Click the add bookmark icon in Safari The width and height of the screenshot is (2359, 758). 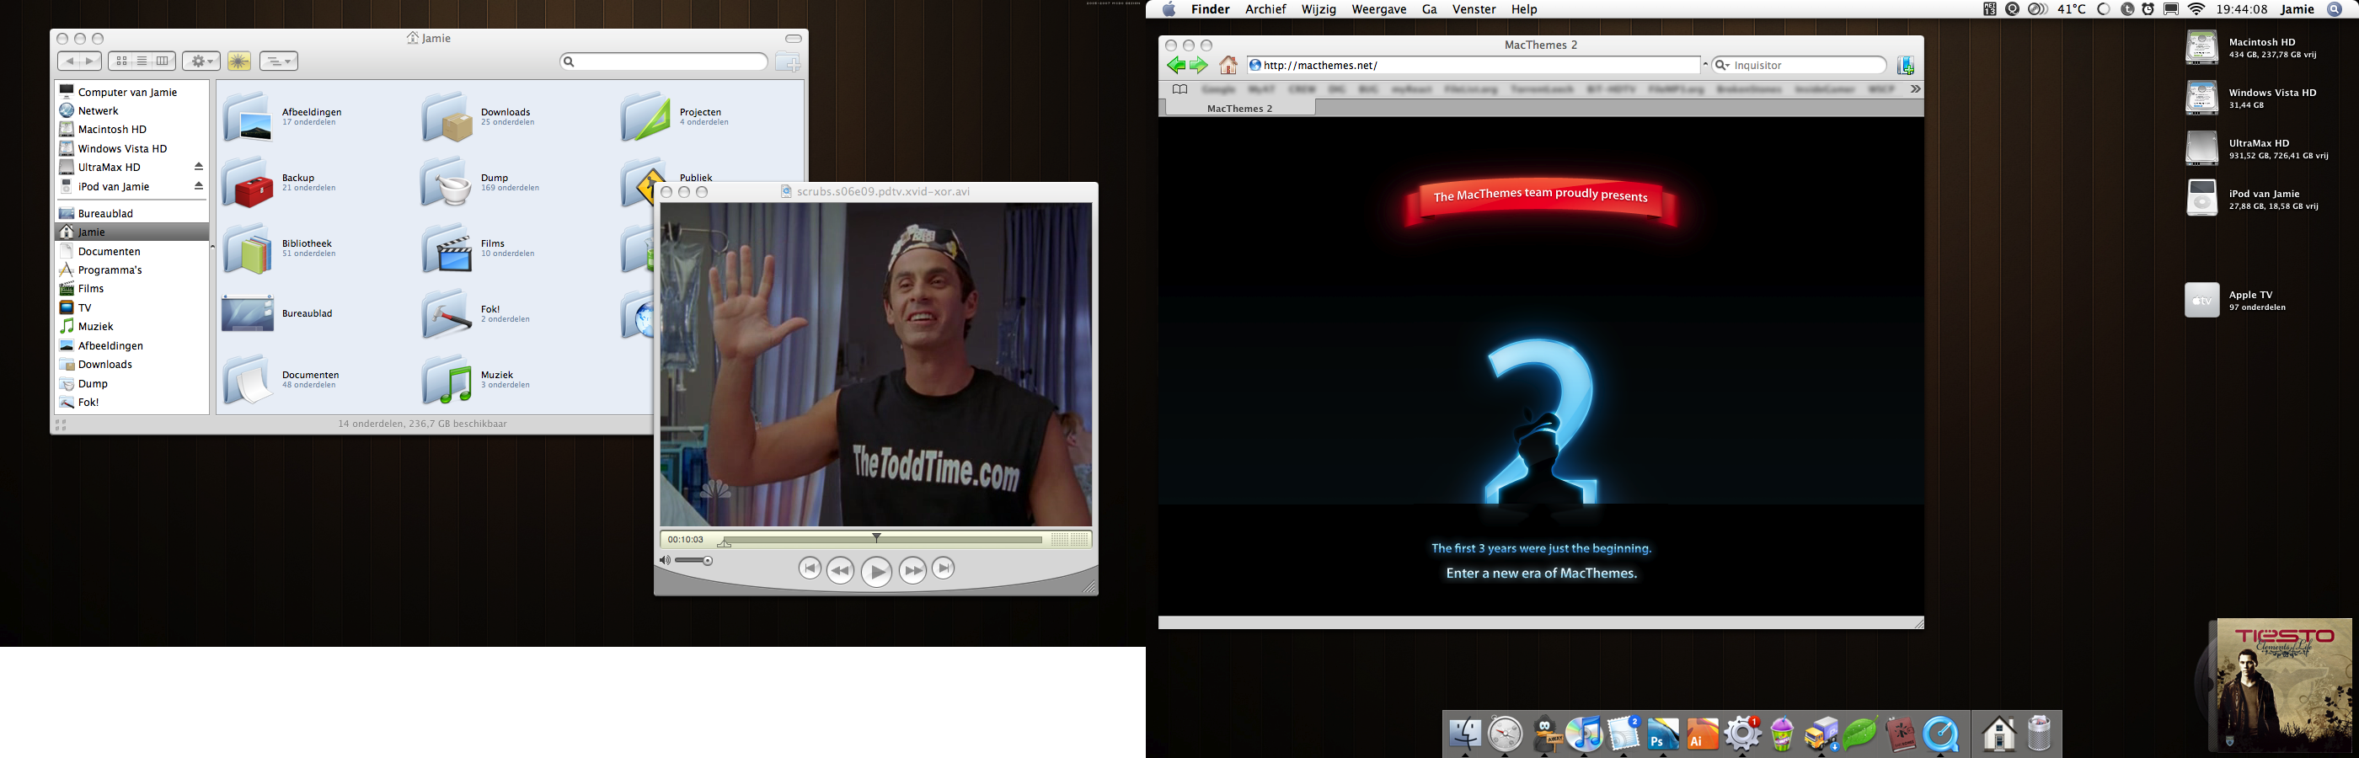1906,65
